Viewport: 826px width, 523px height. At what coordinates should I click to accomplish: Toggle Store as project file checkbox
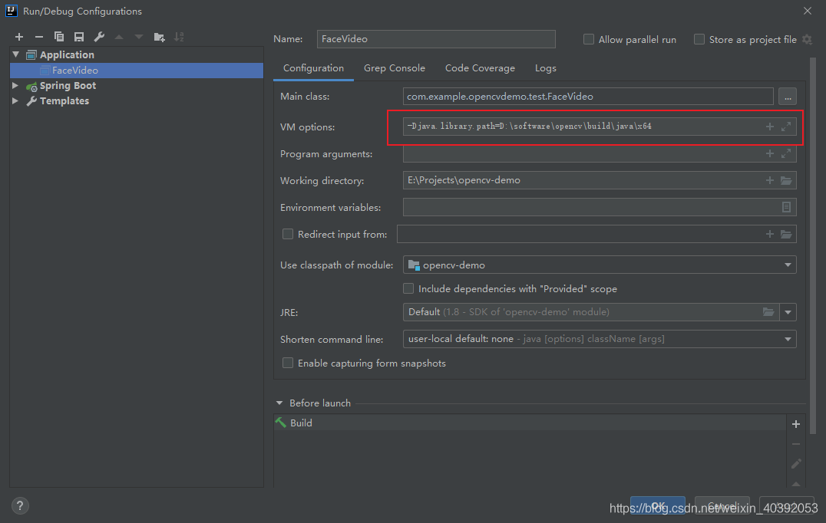pos(699,39)
